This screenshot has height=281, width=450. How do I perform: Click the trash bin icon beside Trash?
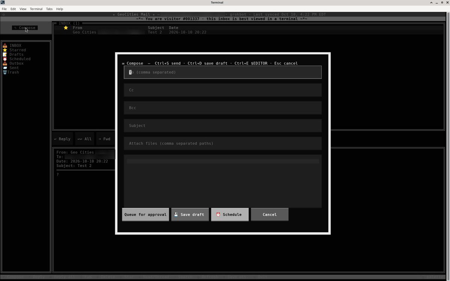[4, 72]
